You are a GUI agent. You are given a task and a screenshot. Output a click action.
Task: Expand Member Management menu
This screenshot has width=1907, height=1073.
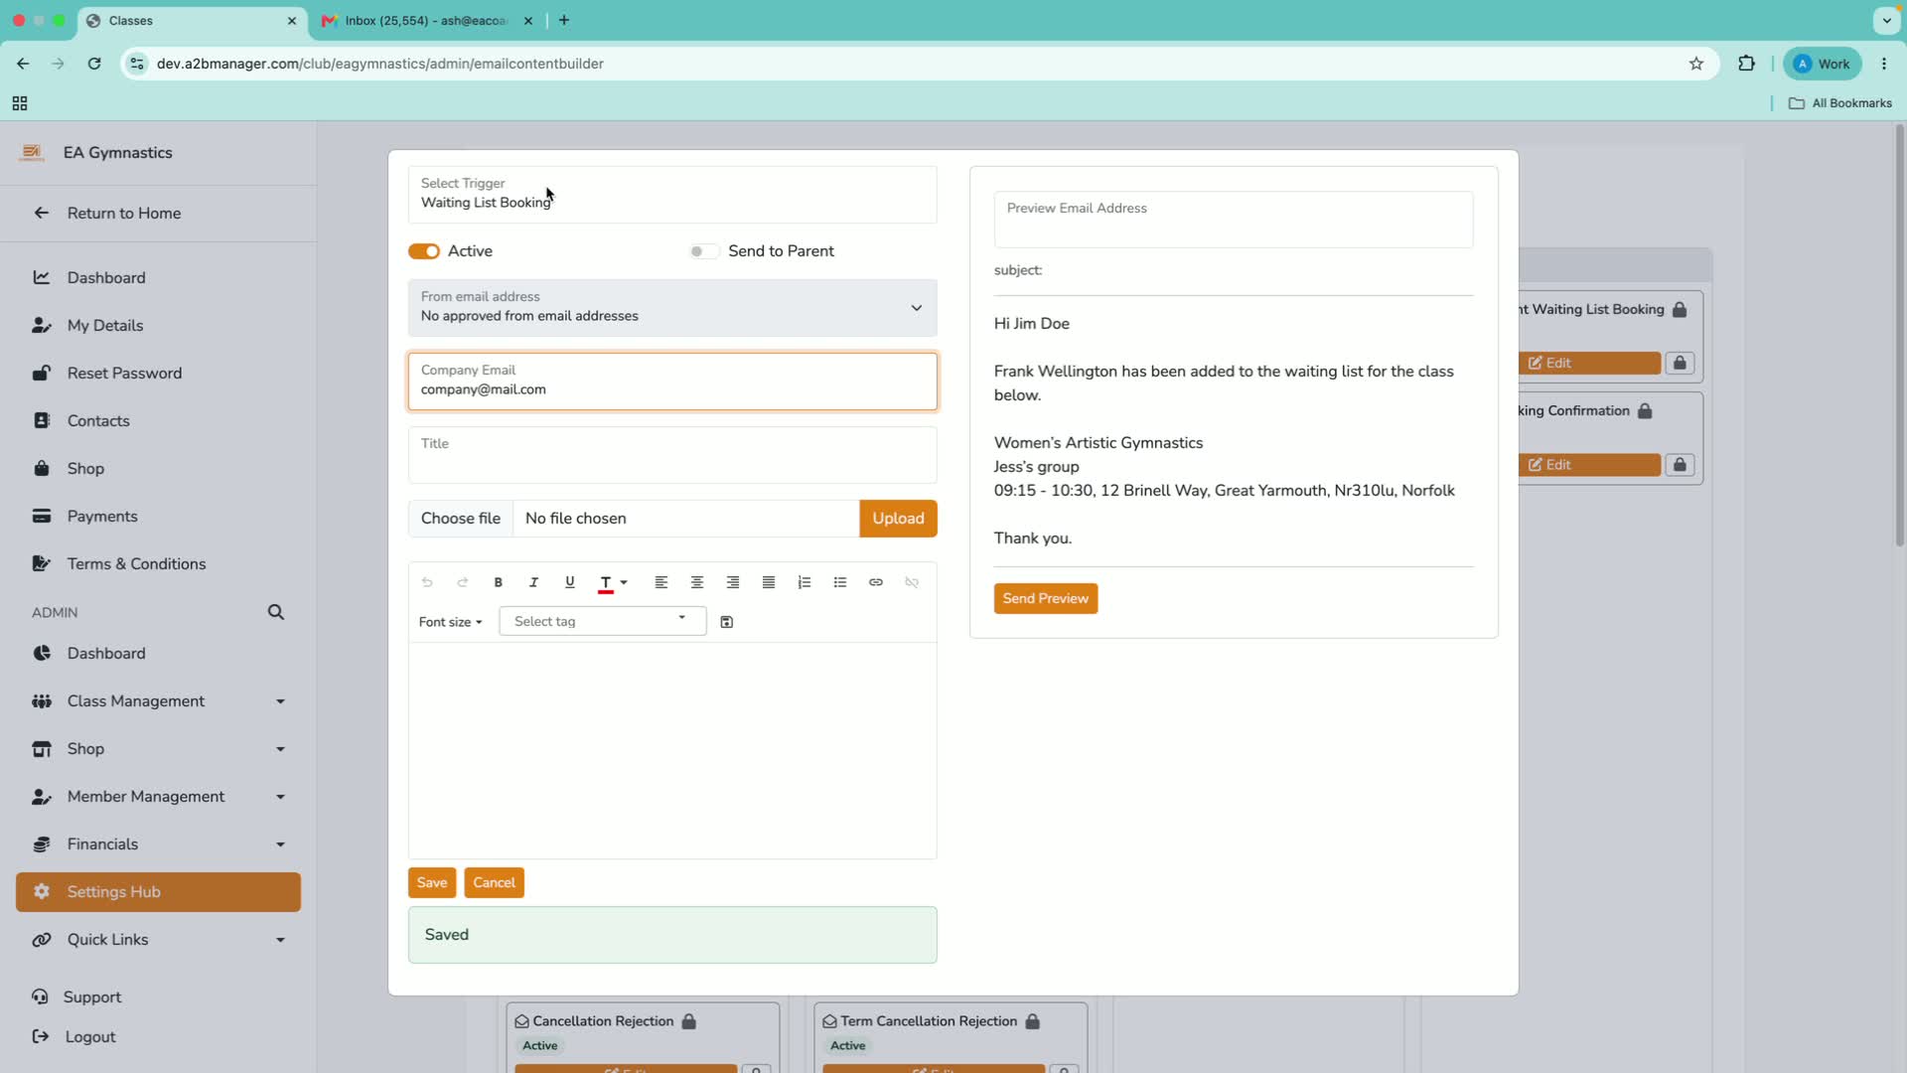pos(159,797)
